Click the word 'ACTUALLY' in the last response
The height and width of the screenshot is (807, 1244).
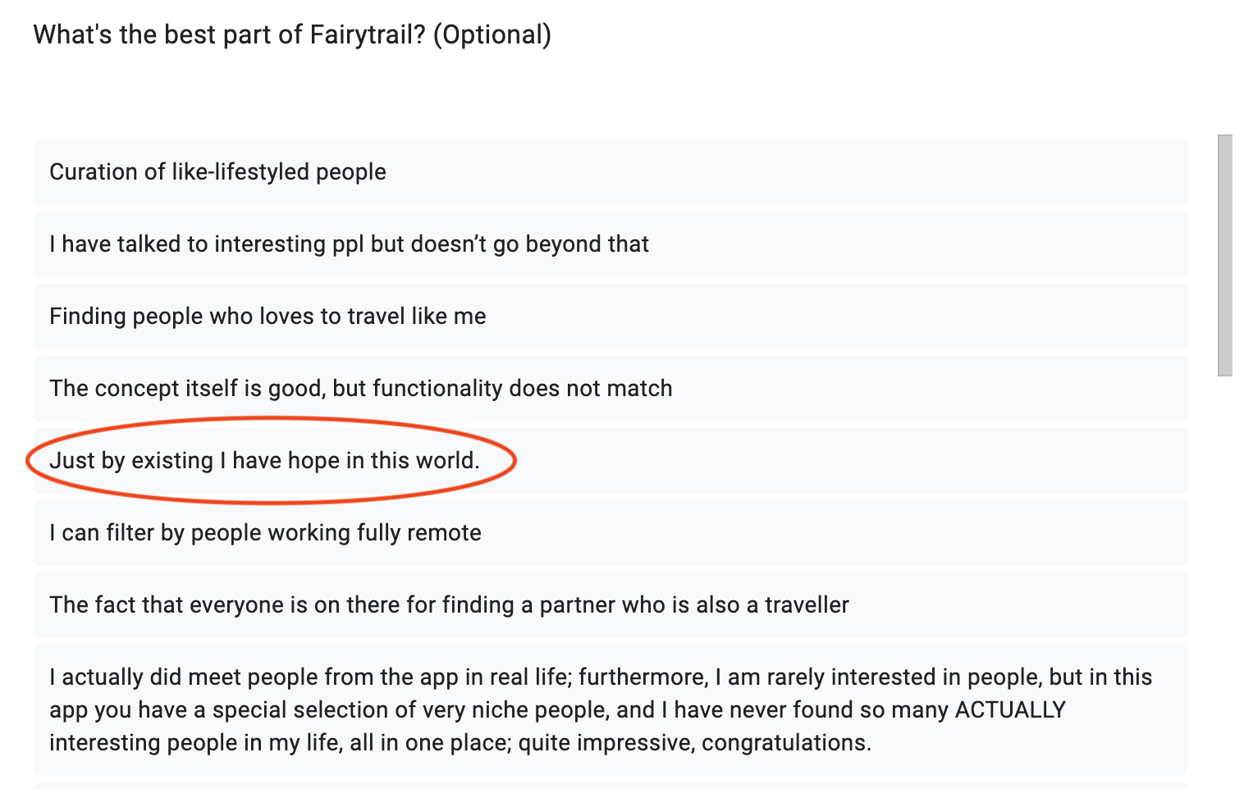tap(1010, 710)
